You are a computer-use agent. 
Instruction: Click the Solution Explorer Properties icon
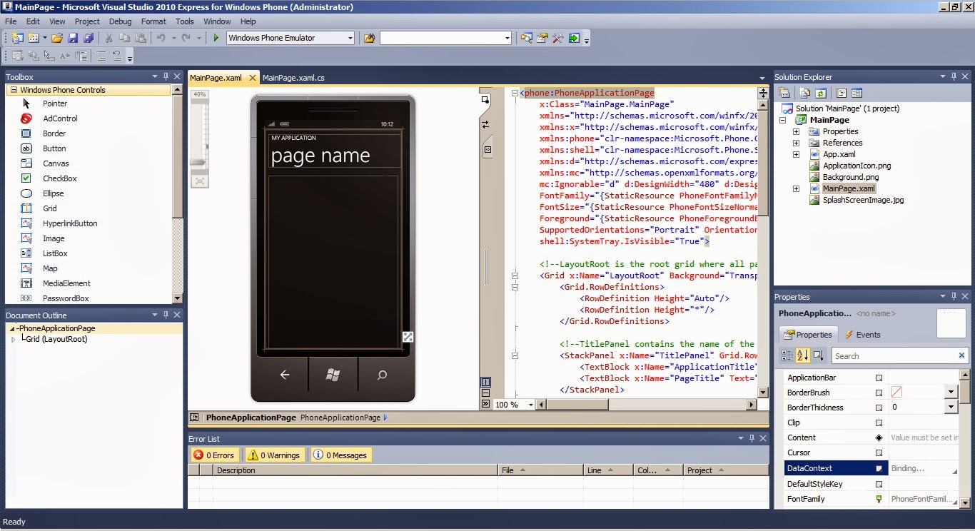coord(784,93)
